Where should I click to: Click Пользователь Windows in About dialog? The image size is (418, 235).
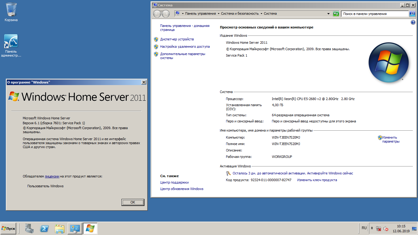[x=45, y=186]
